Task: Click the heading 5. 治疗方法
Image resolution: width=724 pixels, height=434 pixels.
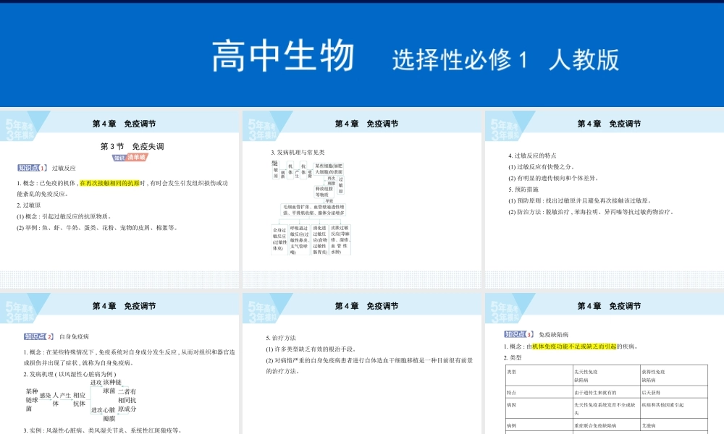Action: click(x=281, y=338)
